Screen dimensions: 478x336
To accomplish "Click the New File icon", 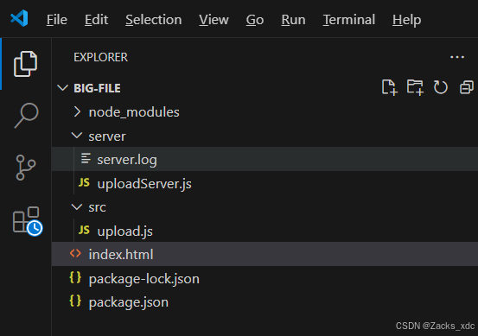I will click(x=390, y=88).
